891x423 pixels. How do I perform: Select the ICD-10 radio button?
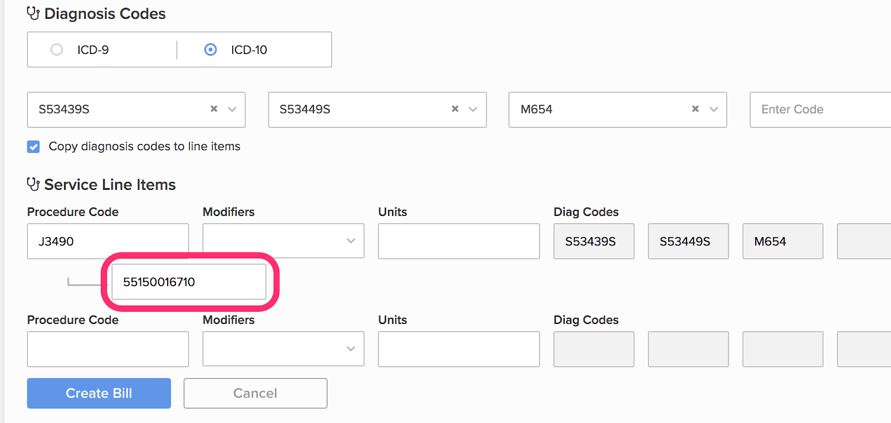point(210,50)
